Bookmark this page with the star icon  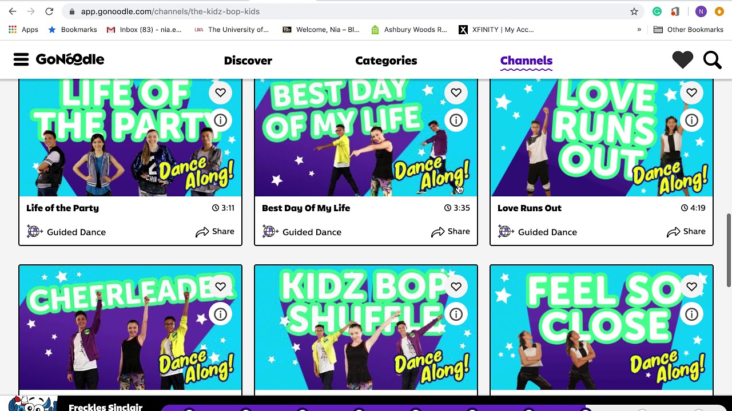[x=634, y=11]
